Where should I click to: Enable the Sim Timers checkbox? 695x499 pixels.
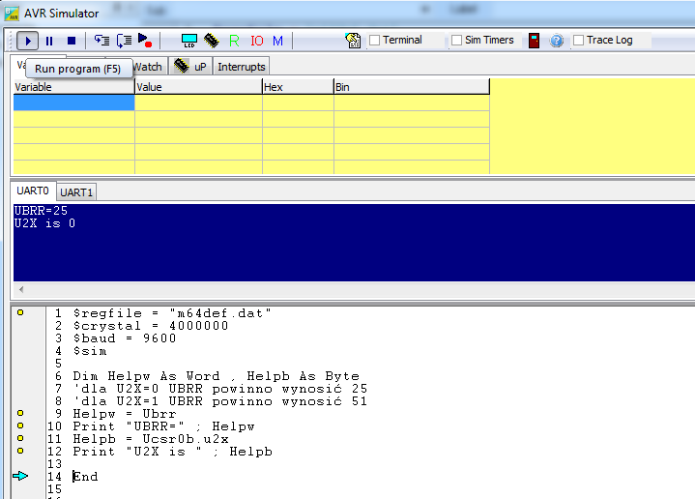456,40
